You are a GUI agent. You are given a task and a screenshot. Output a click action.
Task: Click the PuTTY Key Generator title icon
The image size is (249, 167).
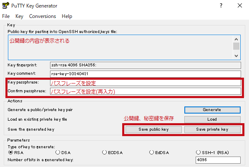pos(6,5)
